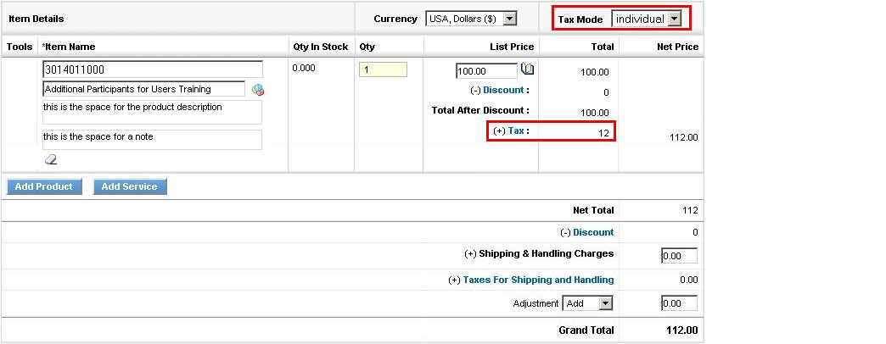This screenshot has width=886, height=344.
Task: Click the Qty input field
Action: [x=383, y=70]
